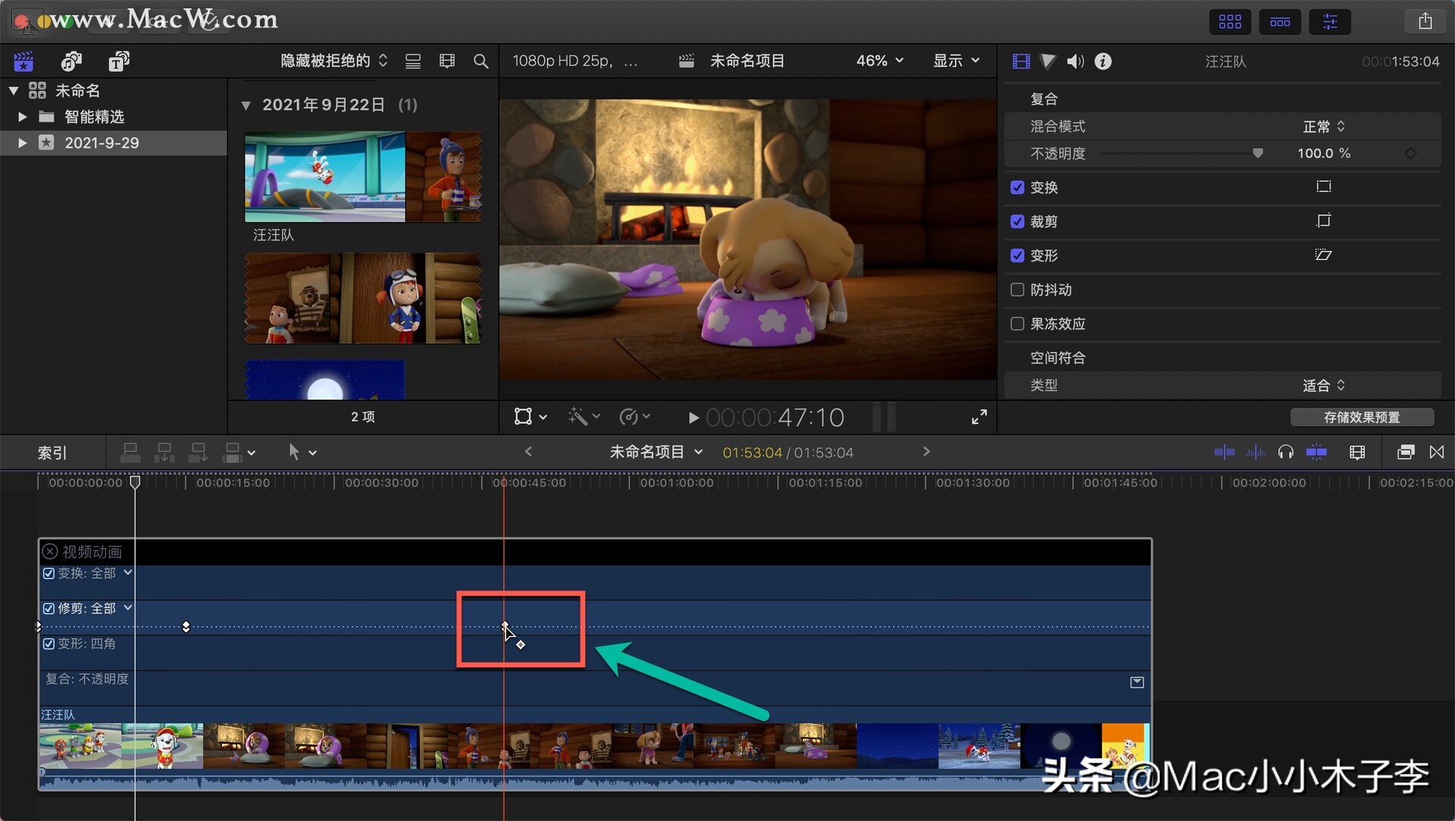Close the 视频动画 editor

pos(50,551)
